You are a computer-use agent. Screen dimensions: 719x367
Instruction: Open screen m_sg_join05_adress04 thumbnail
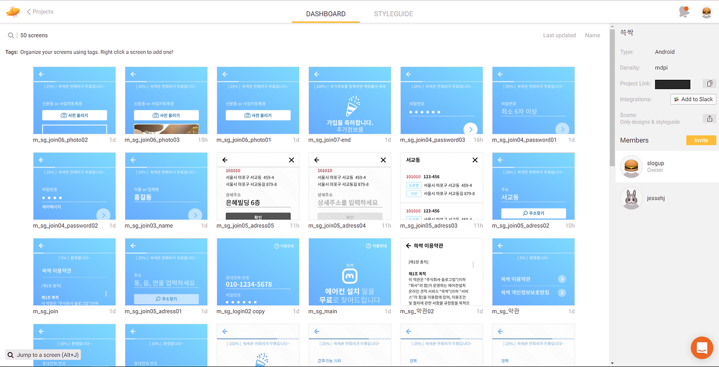pos(350,186)
